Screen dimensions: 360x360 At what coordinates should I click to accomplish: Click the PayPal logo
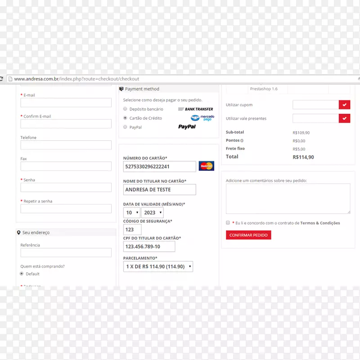coord(187,127)
